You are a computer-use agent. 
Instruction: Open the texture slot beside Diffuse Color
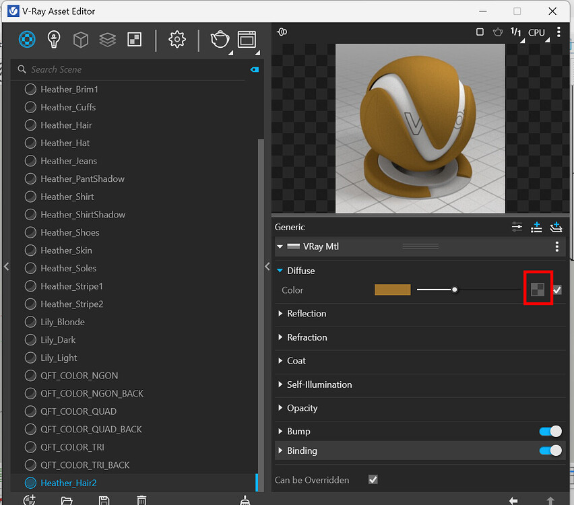(538, 289)
